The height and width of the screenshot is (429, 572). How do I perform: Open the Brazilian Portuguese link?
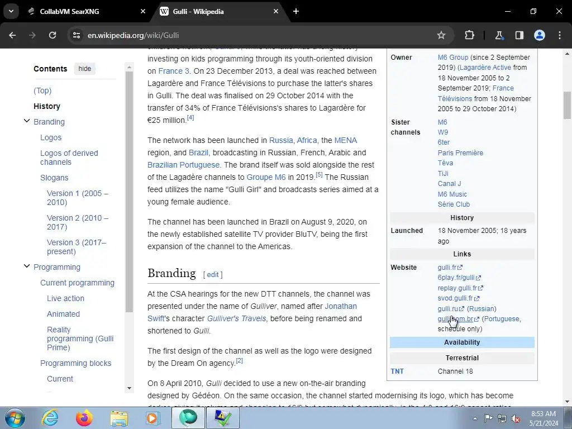pyautogui.click(x=183, y=165)
